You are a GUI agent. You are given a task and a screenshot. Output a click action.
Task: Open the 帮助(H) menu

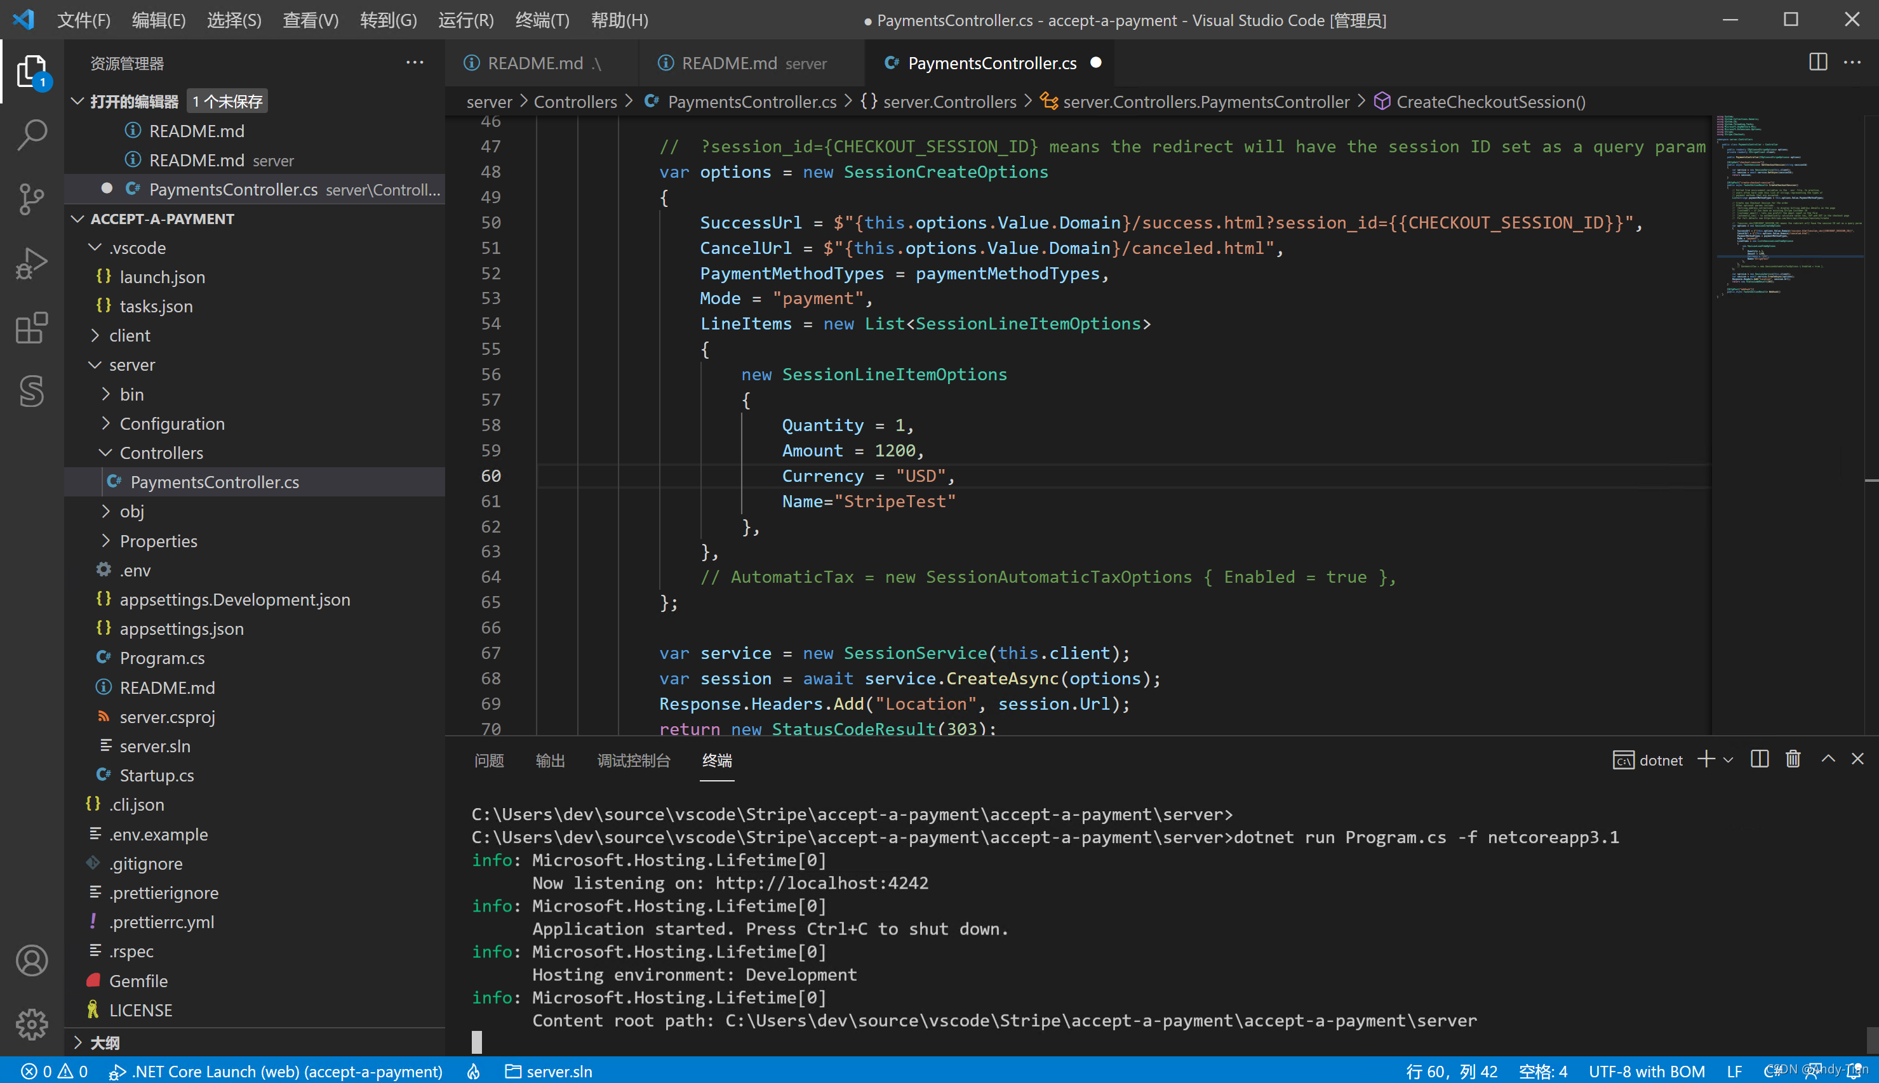(x=620, y=20)
